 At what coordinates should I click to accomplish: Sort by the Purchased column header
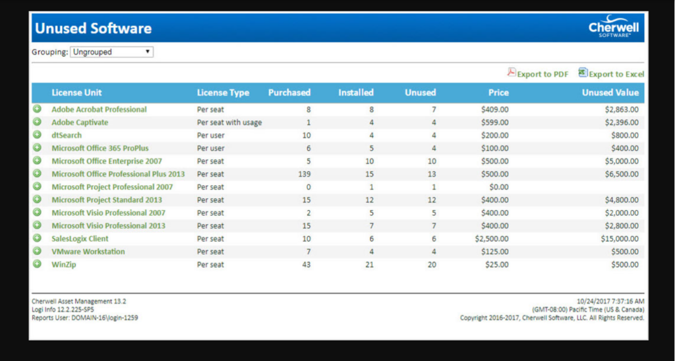289,92
